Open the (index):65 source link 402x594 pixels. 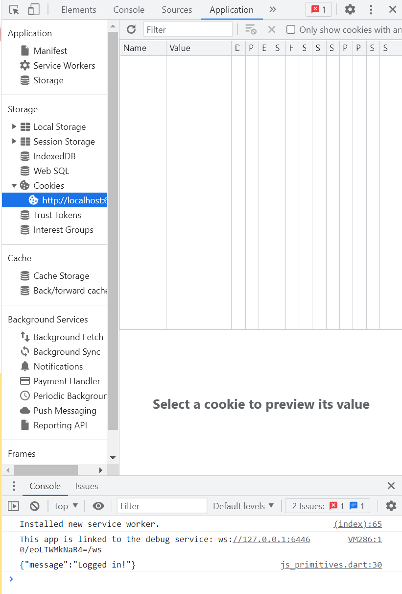tap(357, 524)
